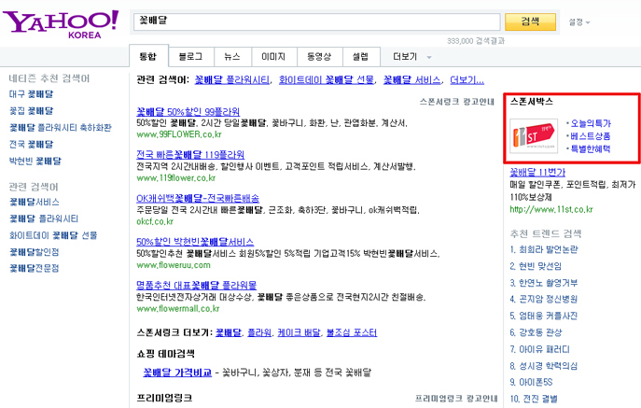
Task: Click 꽃배달 in 스폰서링크 더보기 row
Action: [229, 332]
